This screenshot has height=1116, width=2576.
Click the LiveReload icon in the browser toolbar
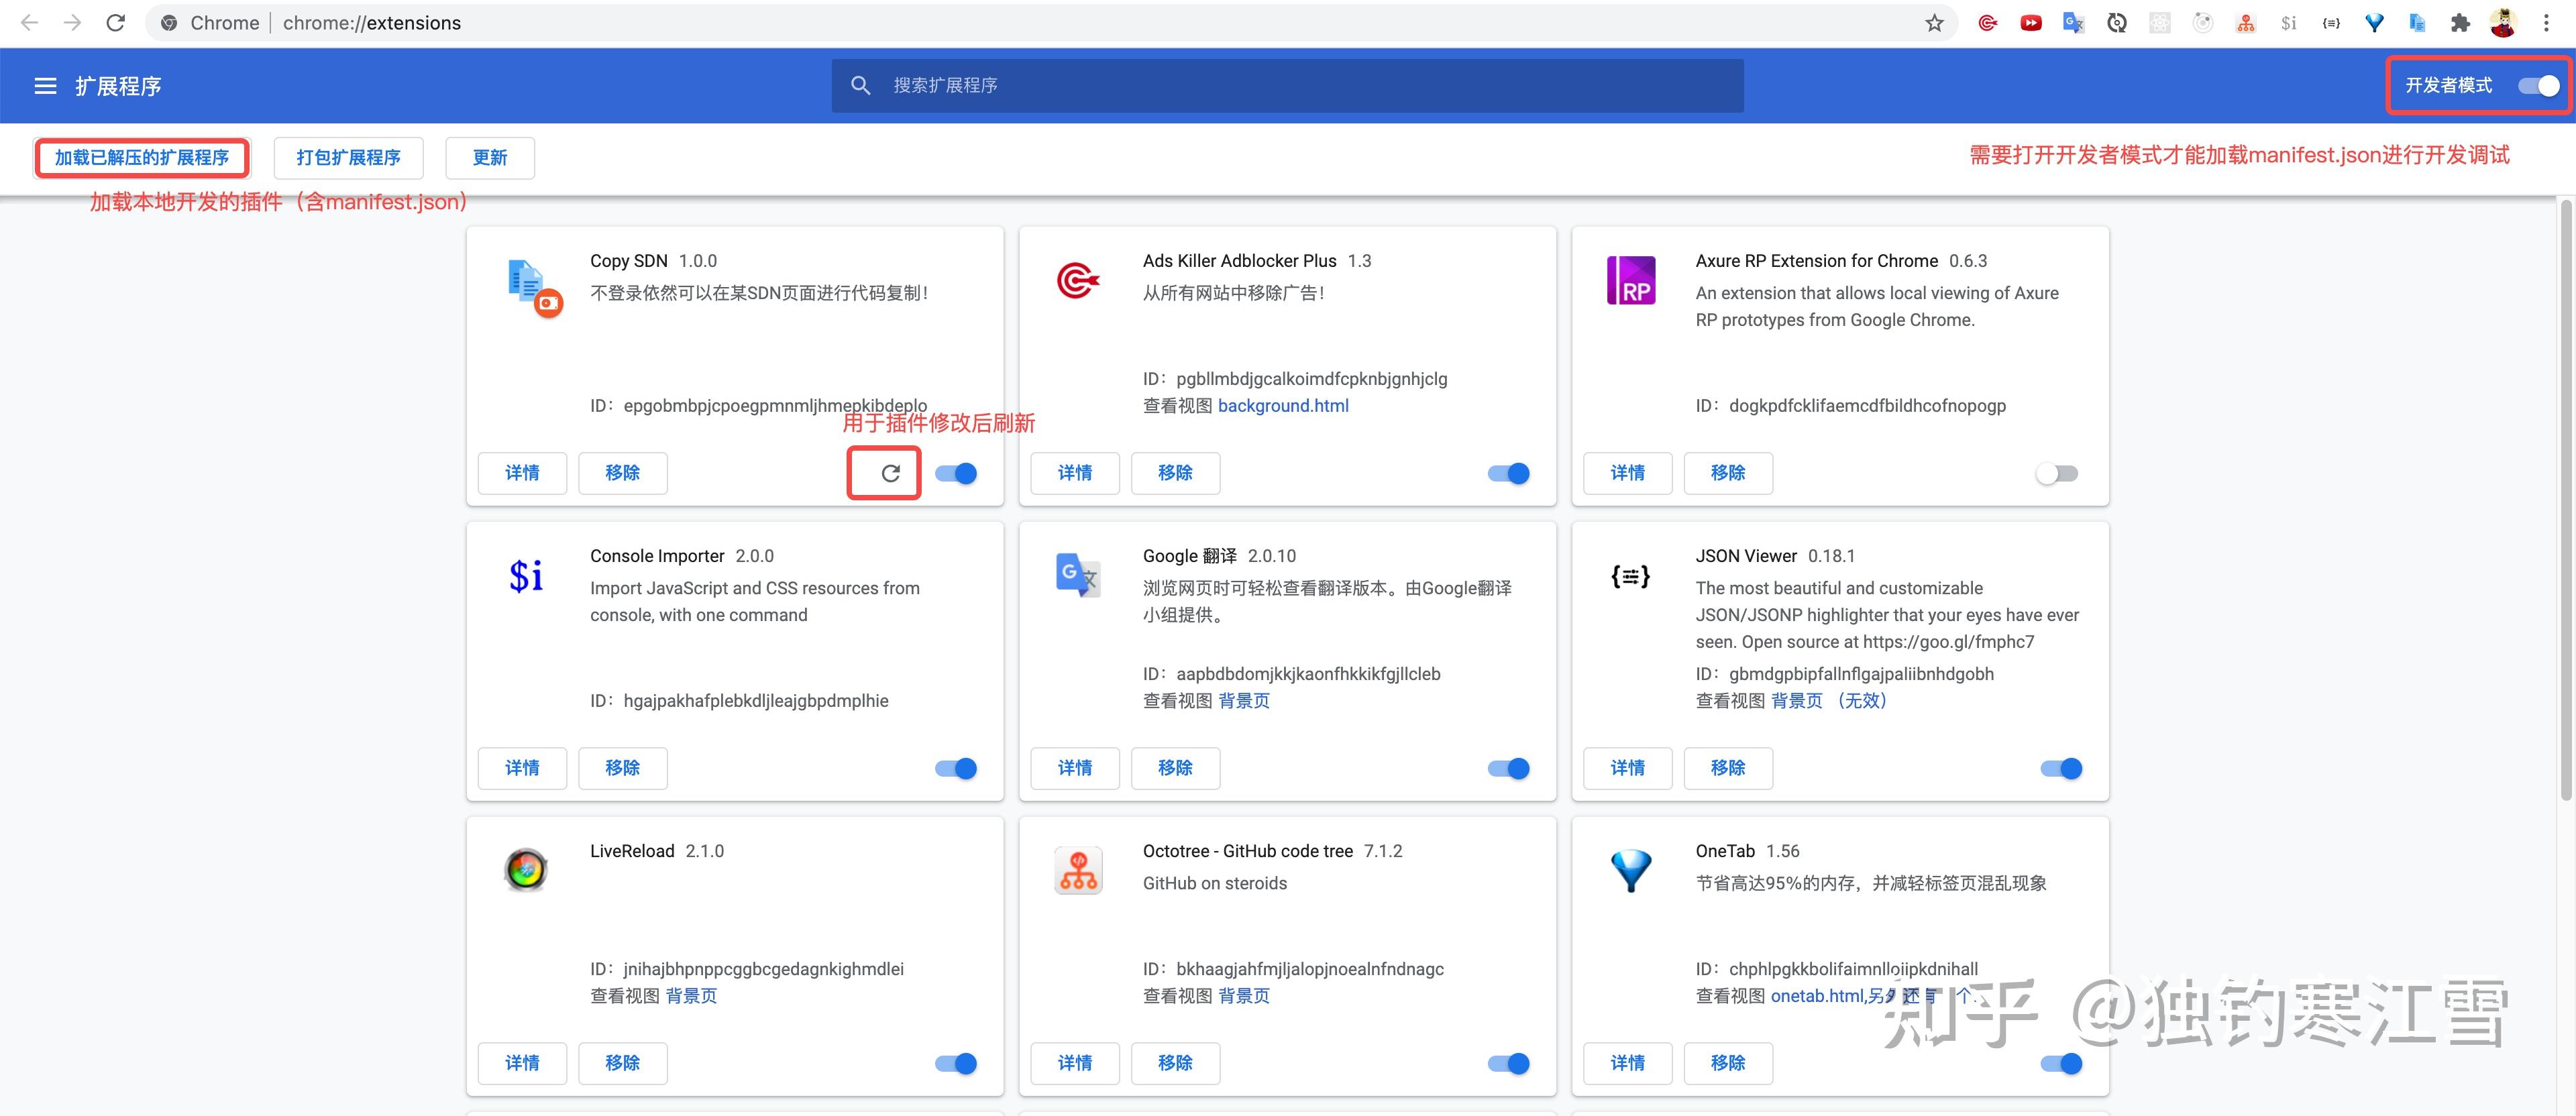(2202, 23)
